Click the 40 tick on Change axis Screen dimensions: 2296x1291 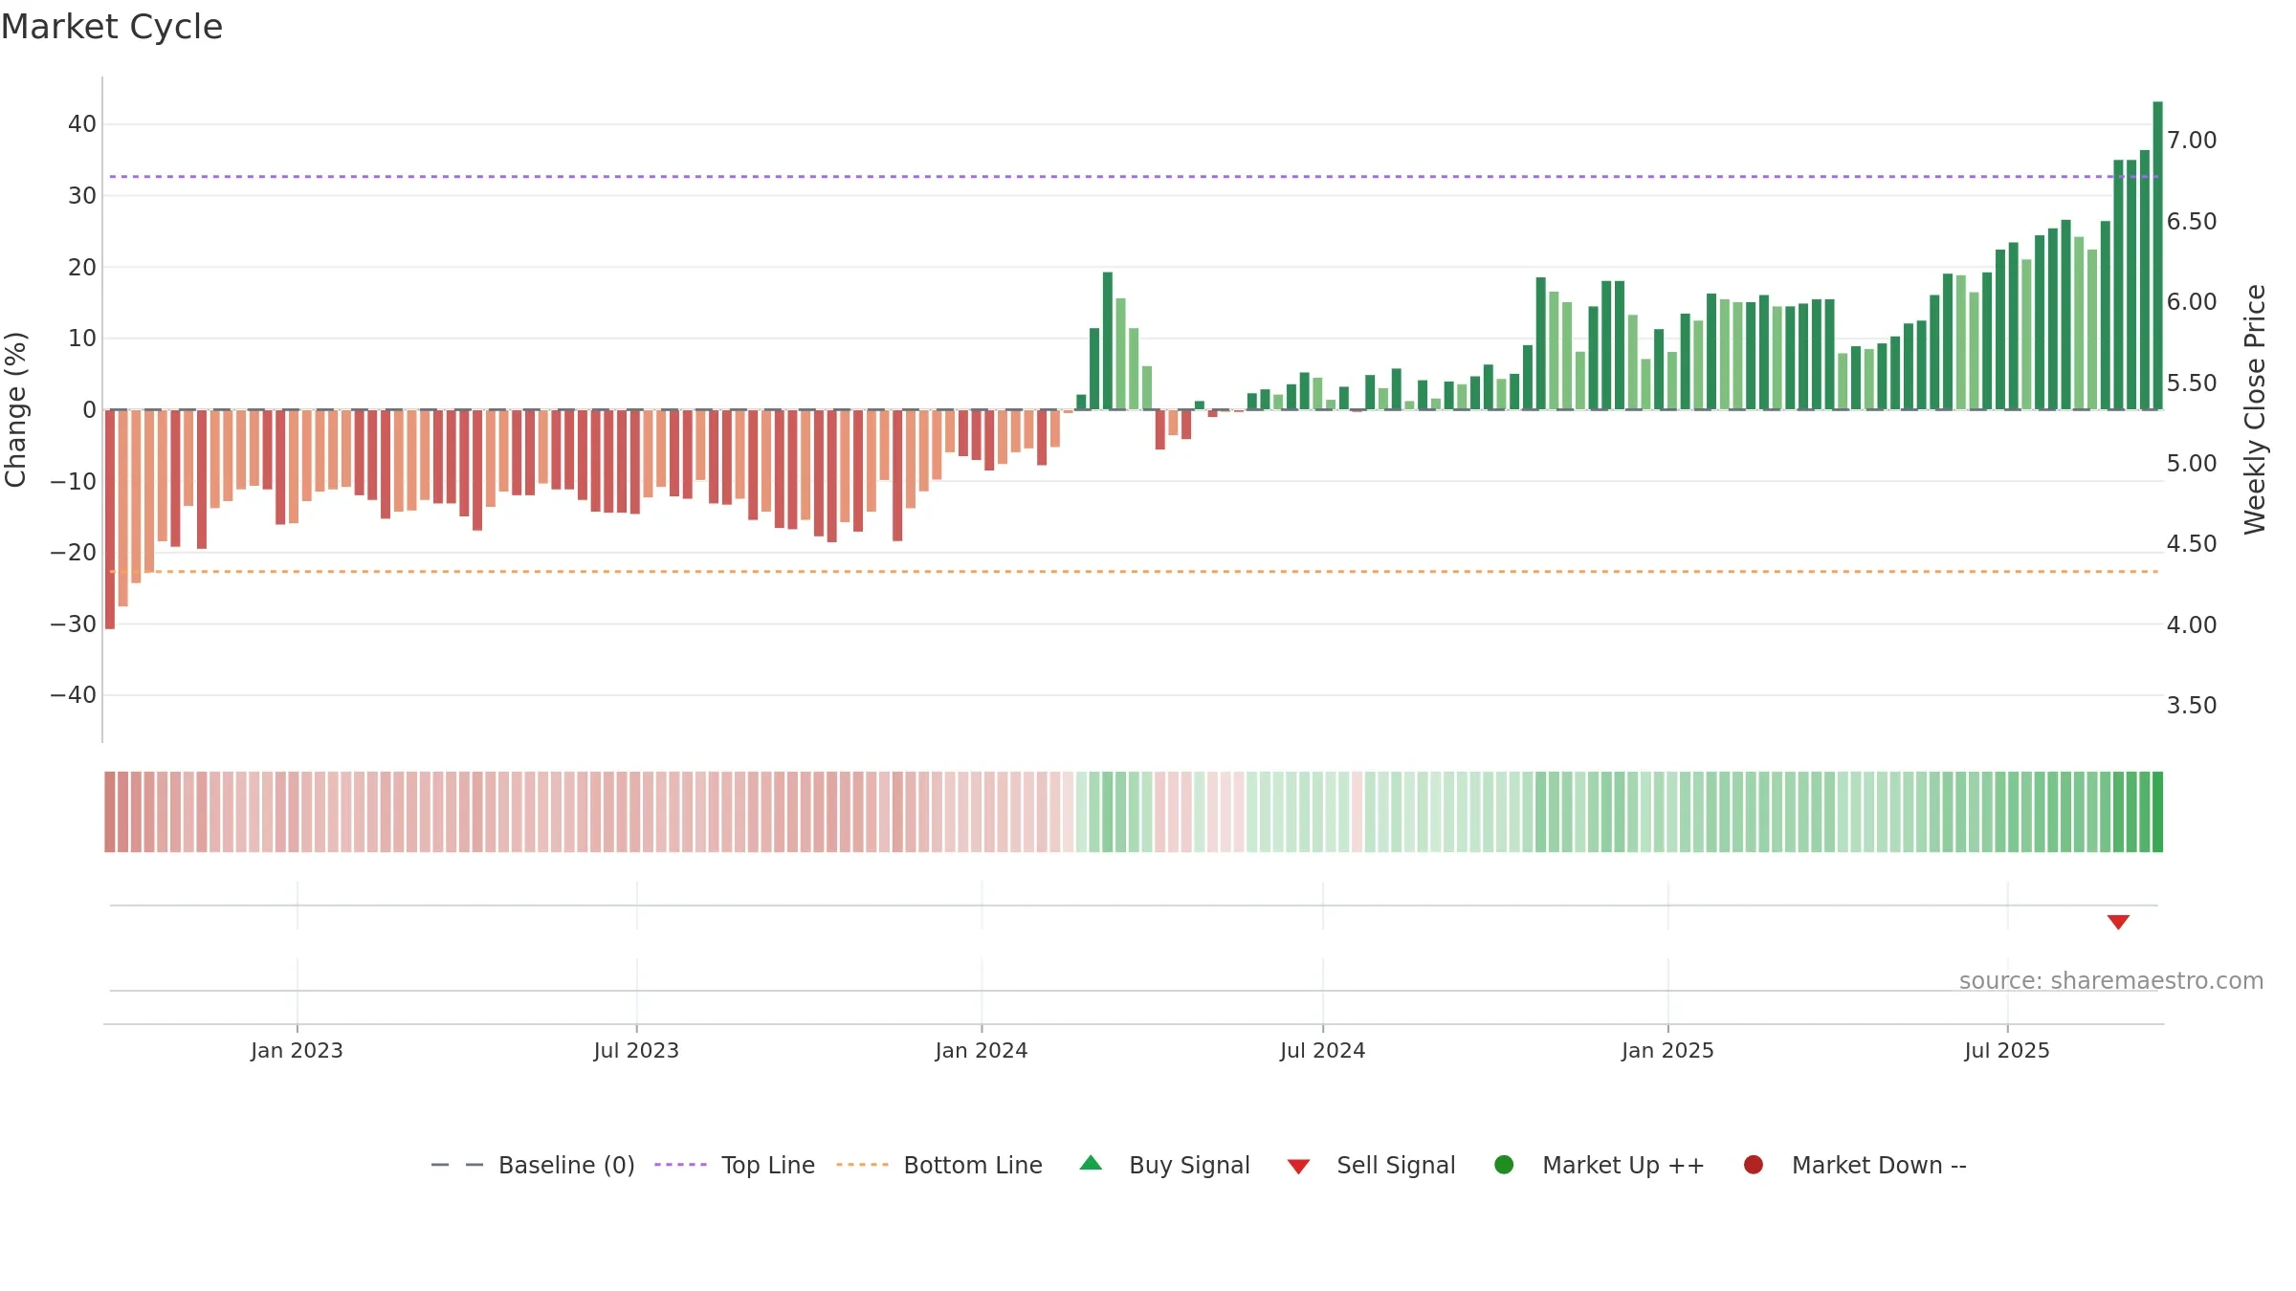82,124
